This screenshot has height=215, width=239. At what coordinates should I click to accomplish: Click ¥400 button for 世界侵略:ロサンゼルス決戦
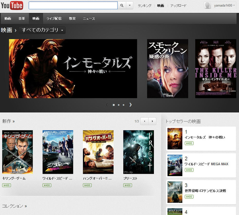(189, 197)
